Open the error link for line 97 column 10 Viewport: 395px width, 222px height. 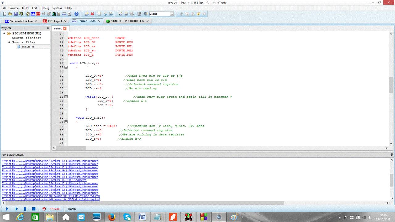[50, 193]
